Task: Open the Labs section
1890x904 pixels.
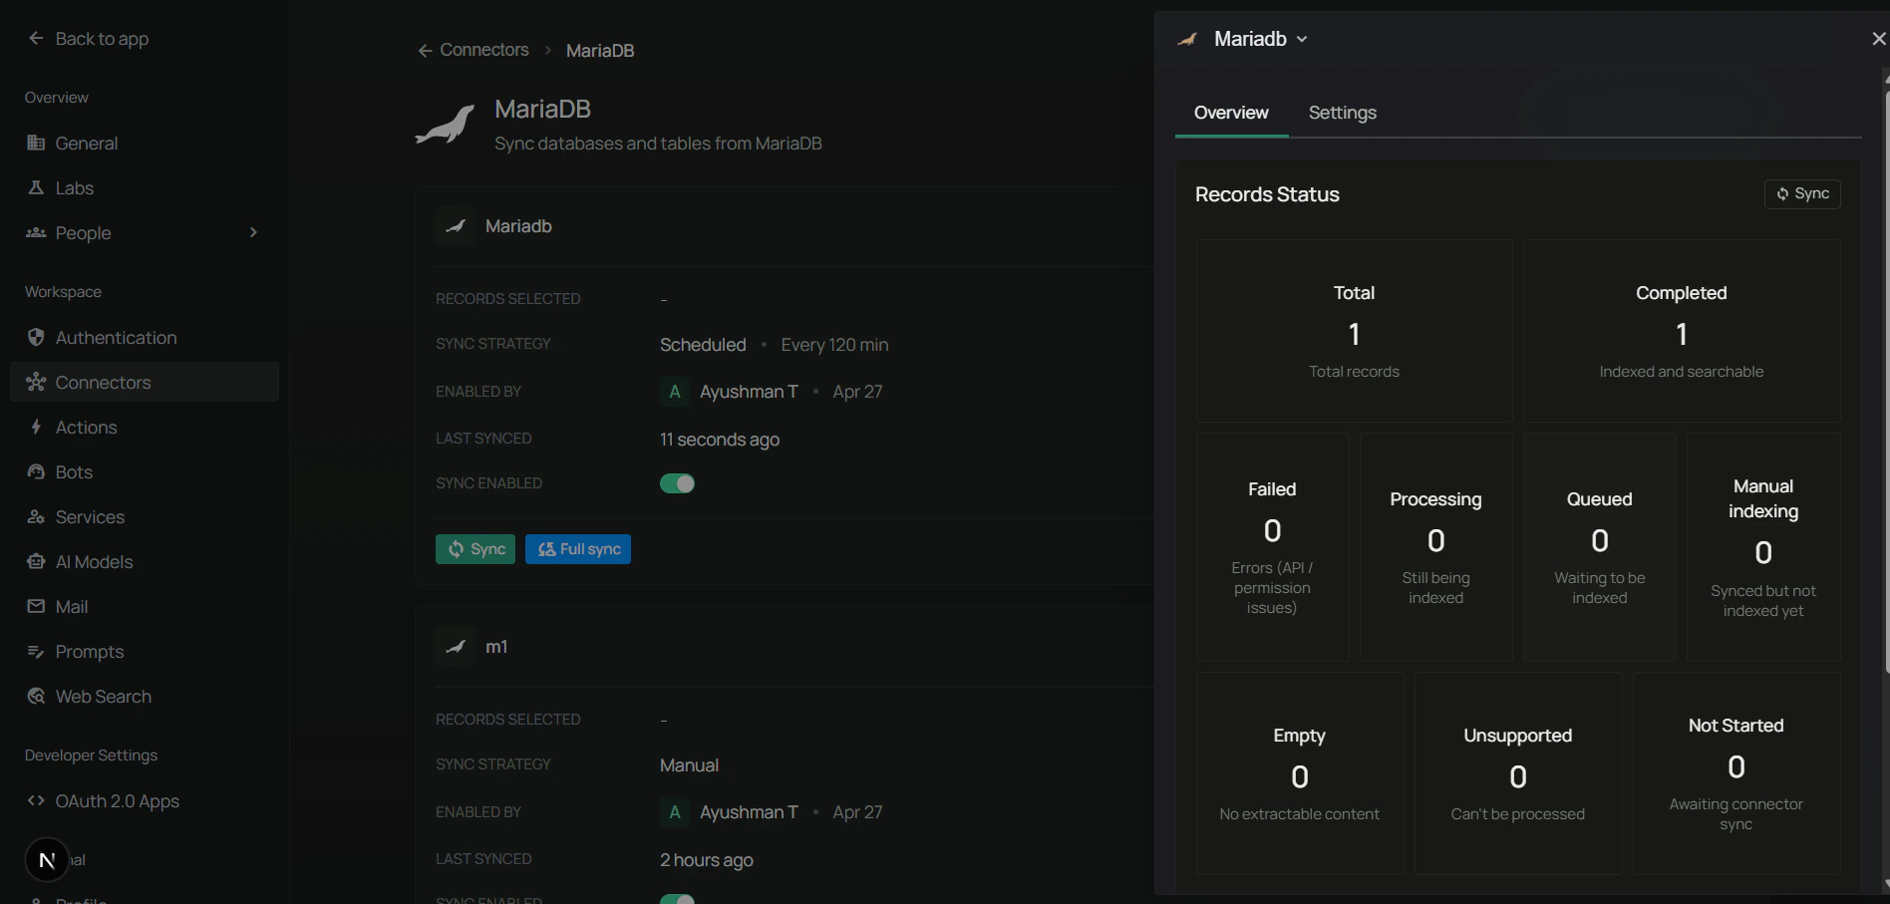Action: tap(74, 187)
